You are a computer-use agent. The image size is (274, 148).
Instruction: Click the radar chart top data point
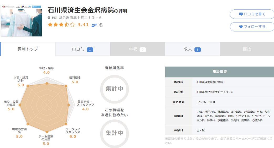47,84
